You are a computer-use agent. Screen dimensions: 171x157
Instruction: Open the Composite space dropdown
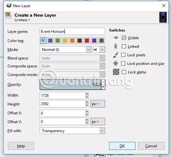[x=72, y=66]
